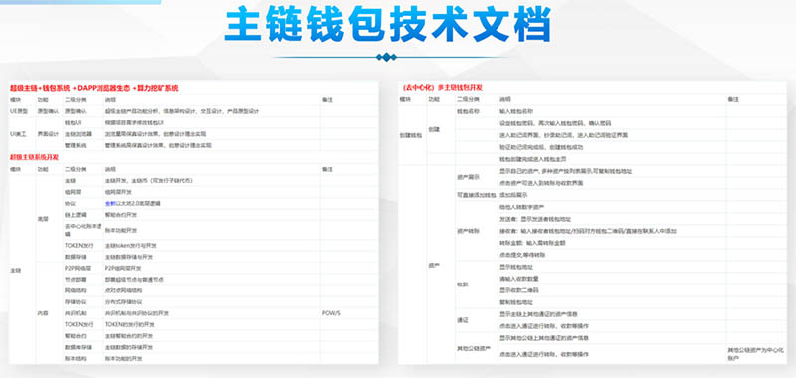Select the description P2P组网层开发
Viewport: 796px width, 378px height.
[x=123, y=268]
